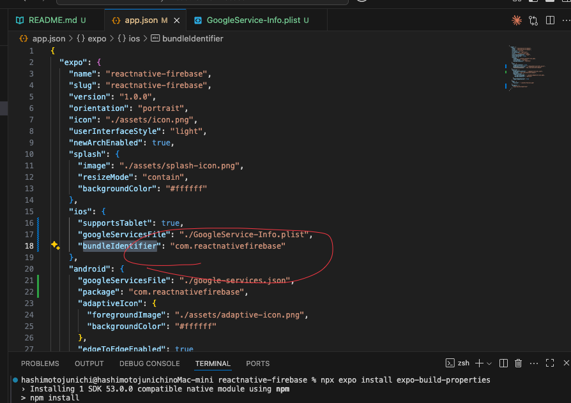
Task: Open changes compare icon in editor toolbar
Action: pyautogui.click(x=533, y=20)
